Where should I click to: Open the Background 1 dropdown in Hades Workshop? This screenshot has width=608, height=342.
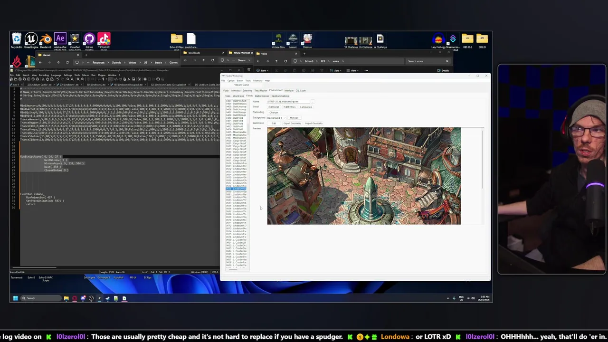[277, 118]
